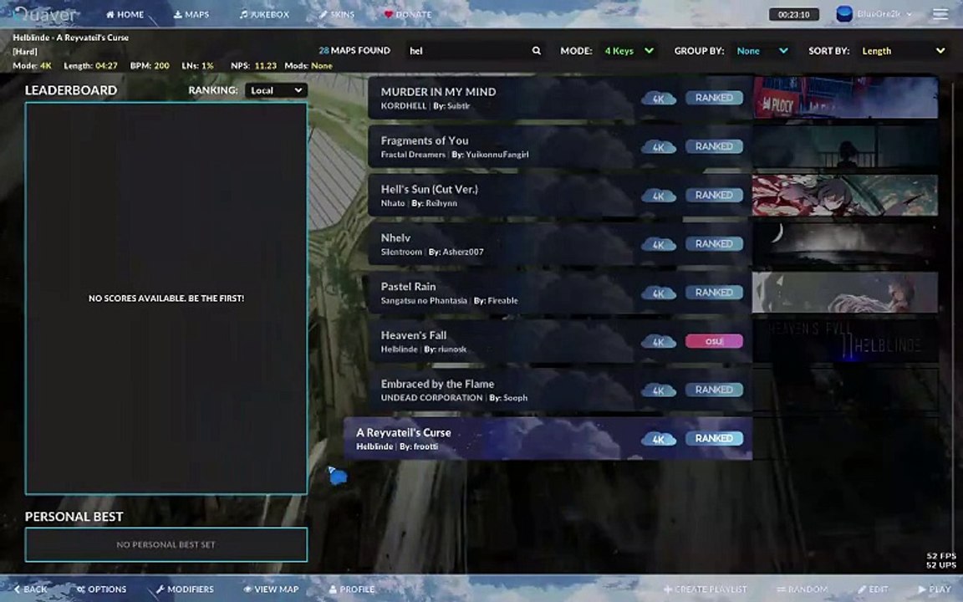
Task: Click the BlueOre2k profile avatar
Action: (x=844, y=13)
